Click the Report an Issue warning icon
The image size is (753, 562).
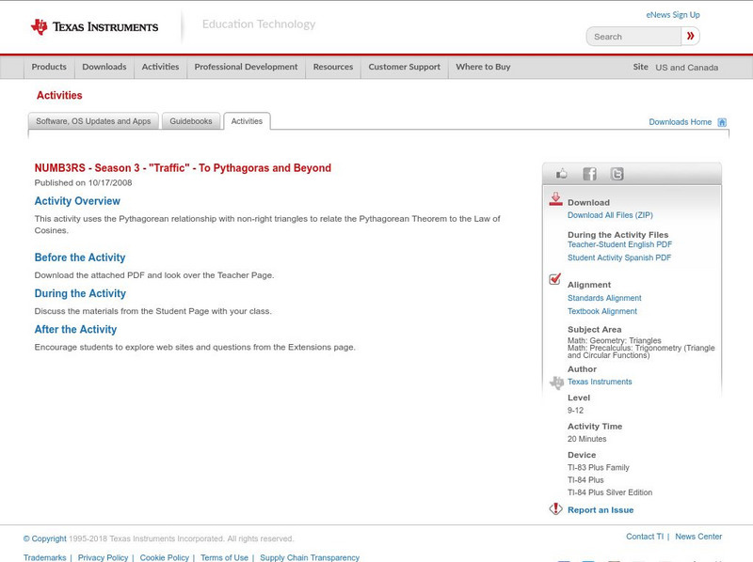point(555,509)
